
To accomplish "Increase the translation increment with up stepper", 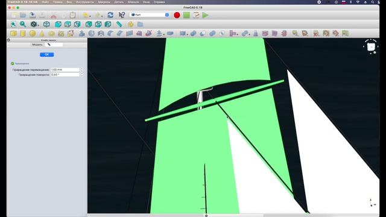I will point(82,69).
